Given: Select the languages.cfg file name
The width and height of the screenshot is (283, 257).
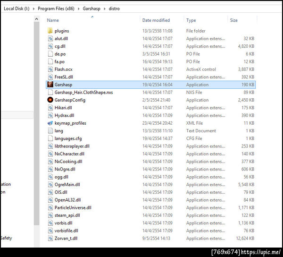Looking at the screenshot, I should [x=68, y=138].
